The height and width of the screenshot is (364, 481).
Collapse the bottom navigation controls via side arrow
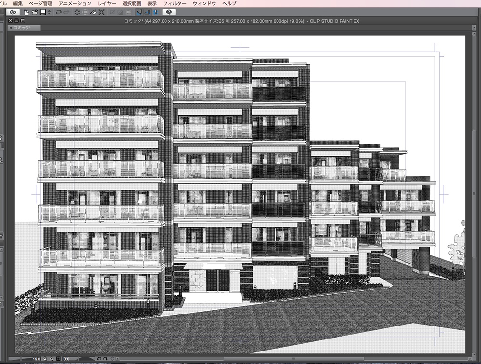coord(118,358)
